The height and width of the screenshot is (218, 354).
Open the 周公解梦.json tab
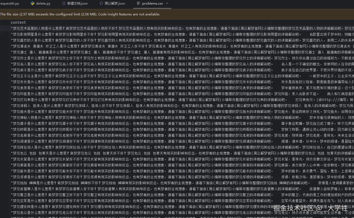pyautogui.click(x=112, y=4)
